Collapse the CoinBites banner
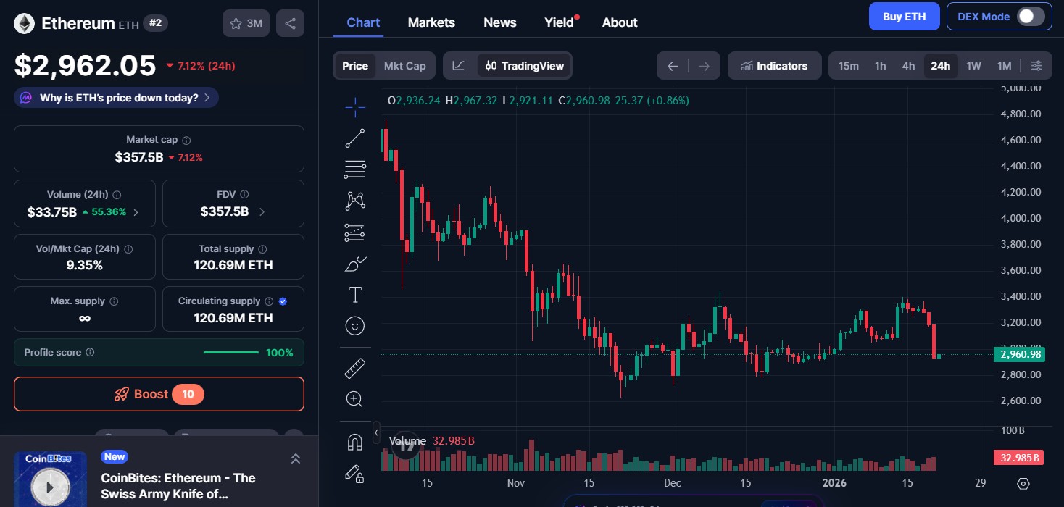The width and height of the screenshot is (1064, 507). tap(295, 458)
